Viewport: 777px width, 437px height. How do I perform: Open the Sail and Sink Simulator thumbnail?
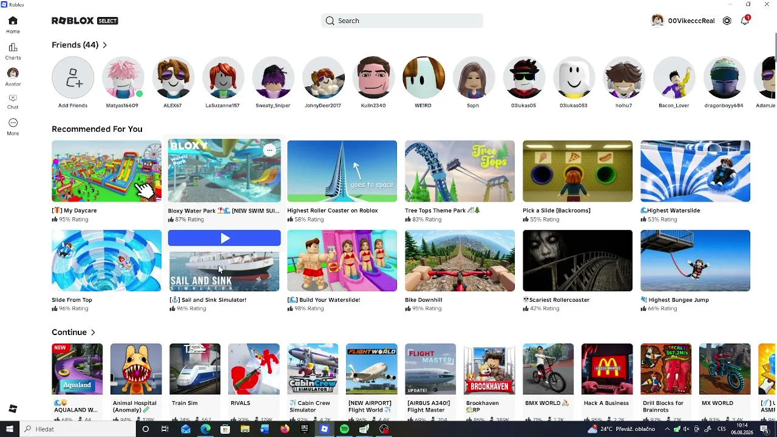pos(224,271)
